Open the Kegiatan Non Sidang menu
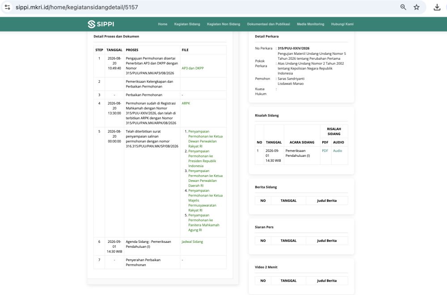 [x=223, y=24]
